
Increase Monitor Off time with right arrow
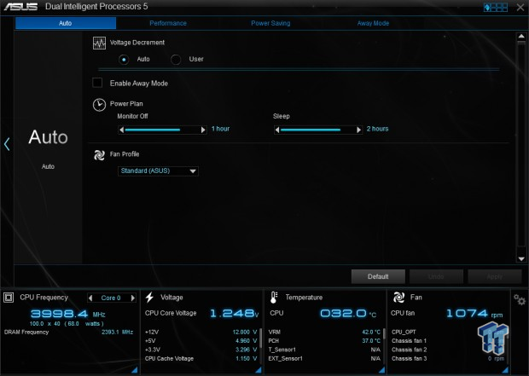(x=203, y=130)
